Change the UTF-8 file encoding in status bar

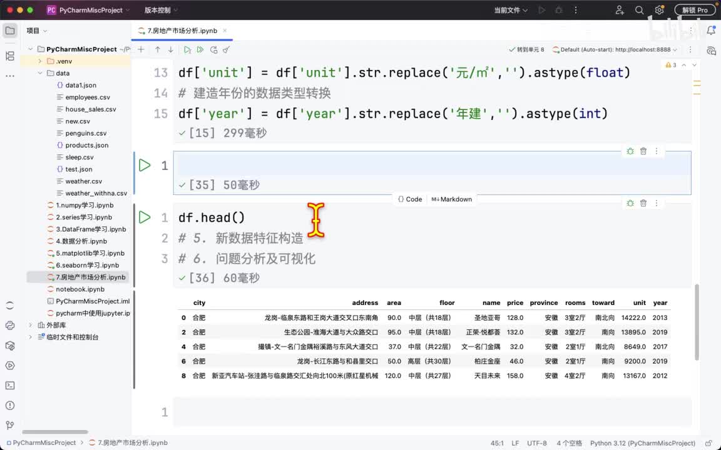point(536,443)
